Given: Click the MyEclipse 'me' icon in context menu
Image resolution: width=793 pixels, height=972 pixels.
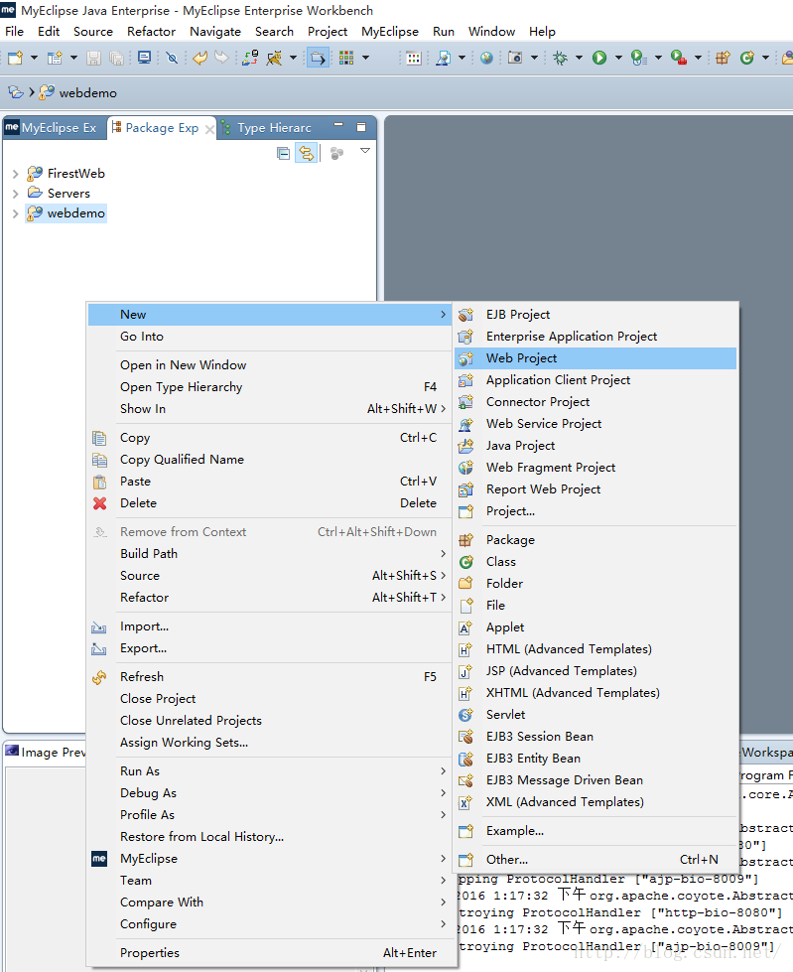Looking at the screenshot, I should coord(99,859).
